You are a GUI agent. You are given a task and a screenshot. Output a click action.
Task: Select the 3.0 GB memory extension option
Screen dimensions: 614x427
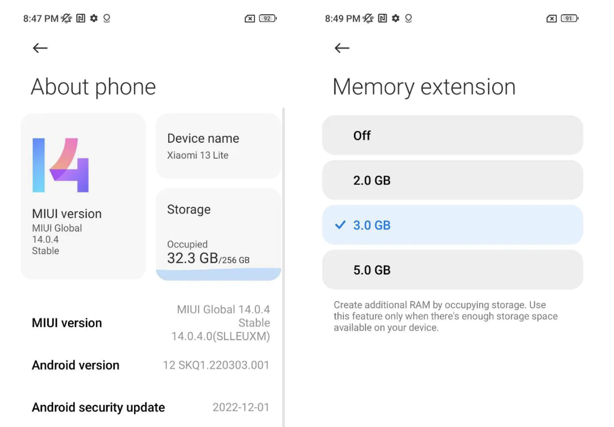452,225
